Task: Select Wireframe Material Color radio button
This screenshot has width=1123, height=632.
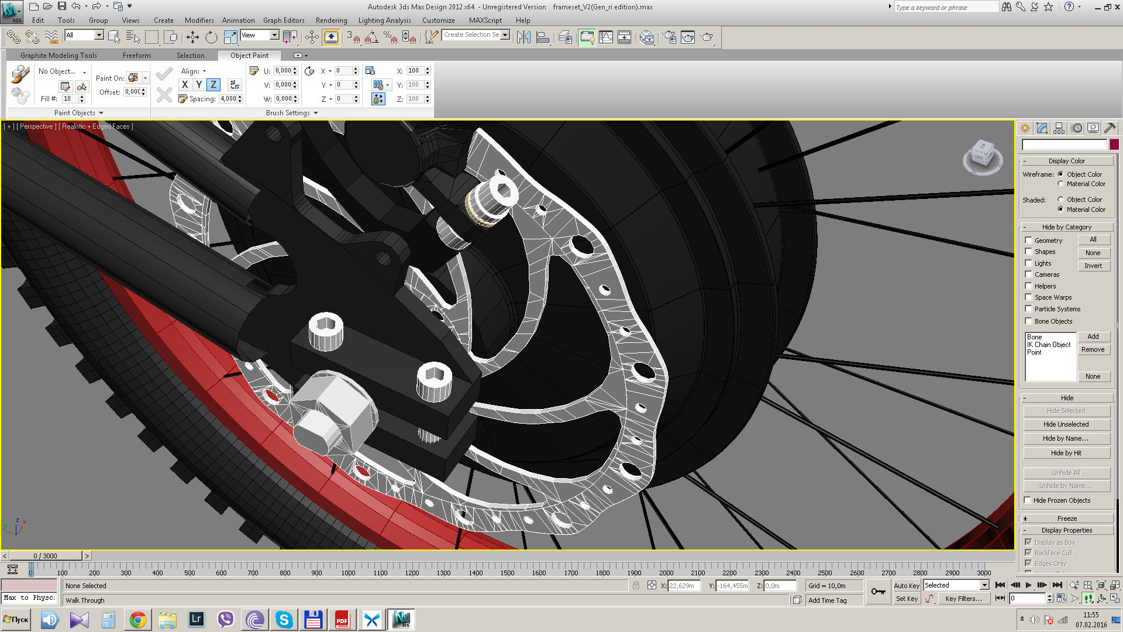Action: click(x=1060, y=184)
